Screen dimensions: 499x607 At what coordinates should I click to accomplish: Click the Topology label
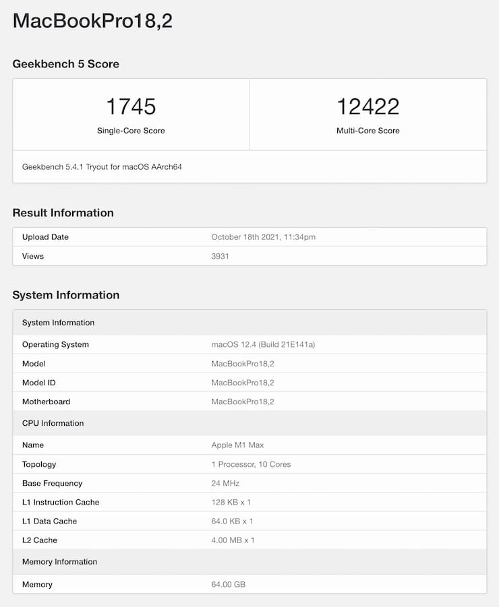click(x=39, y=464)
